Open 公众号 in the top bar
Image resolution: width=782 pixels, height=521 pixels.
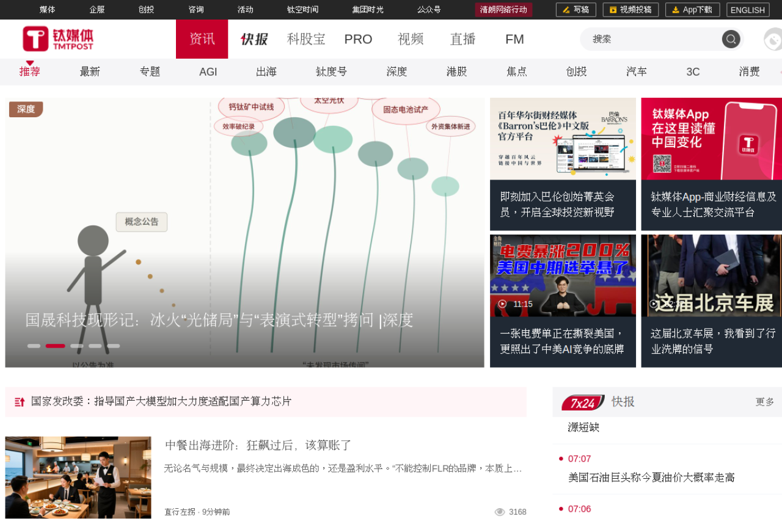tap(429, 10)
